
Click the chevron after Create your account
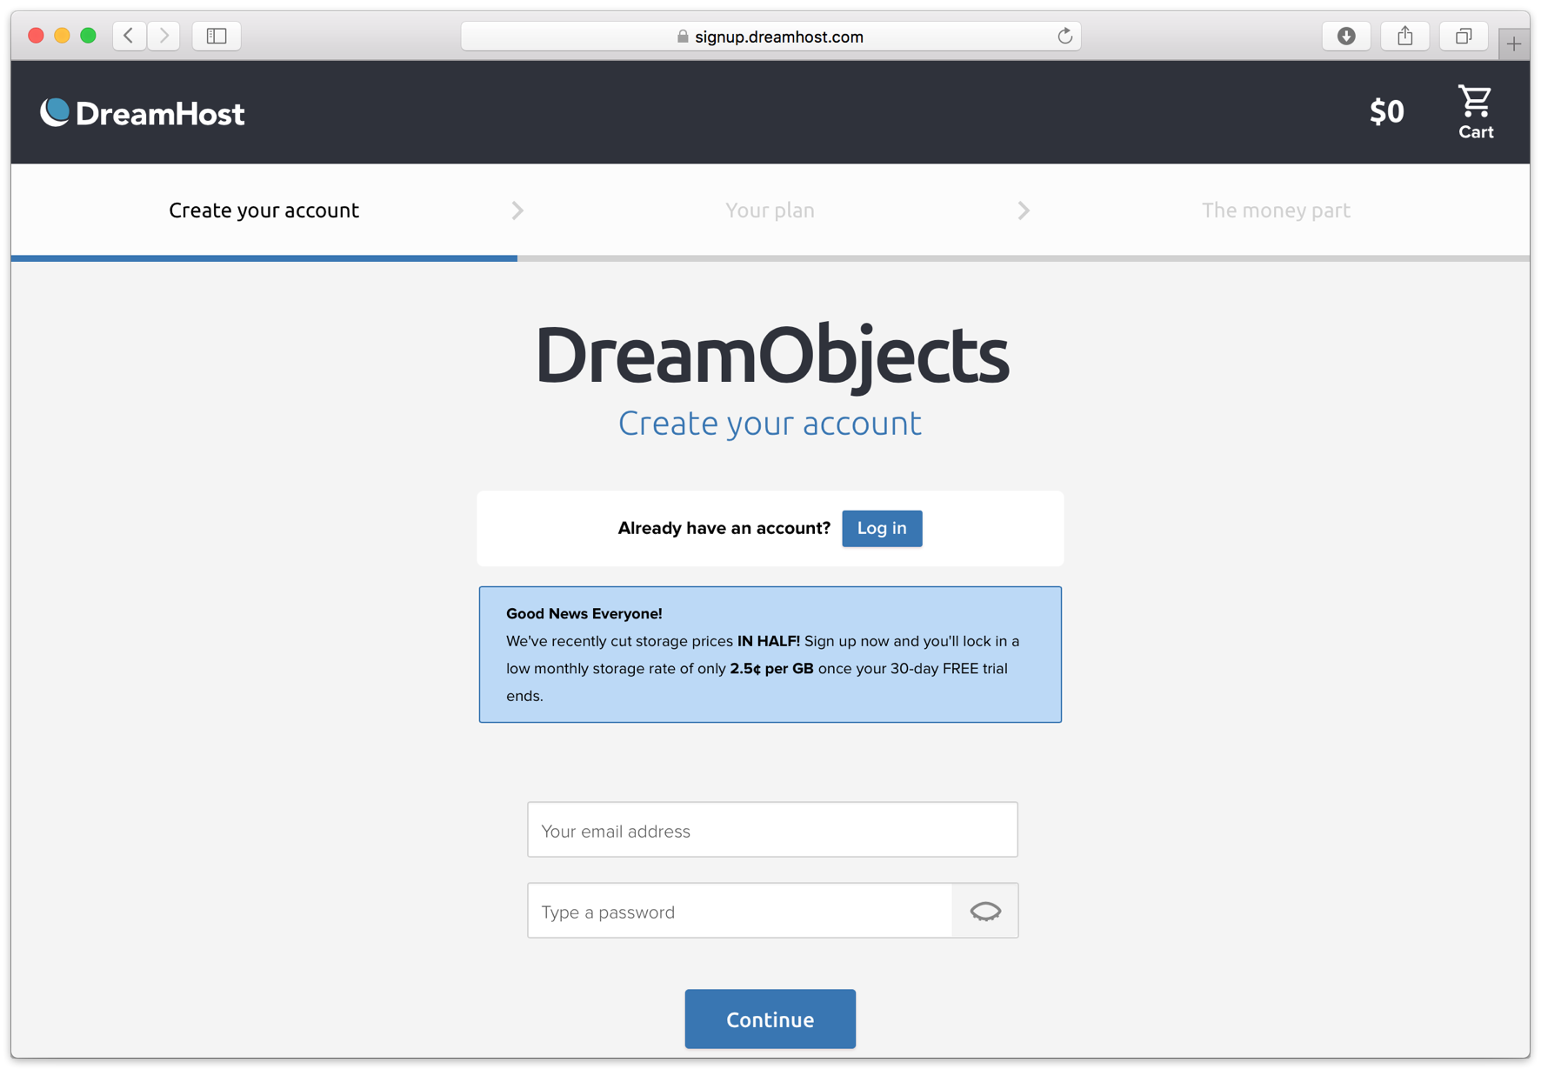tap(517, 210)
